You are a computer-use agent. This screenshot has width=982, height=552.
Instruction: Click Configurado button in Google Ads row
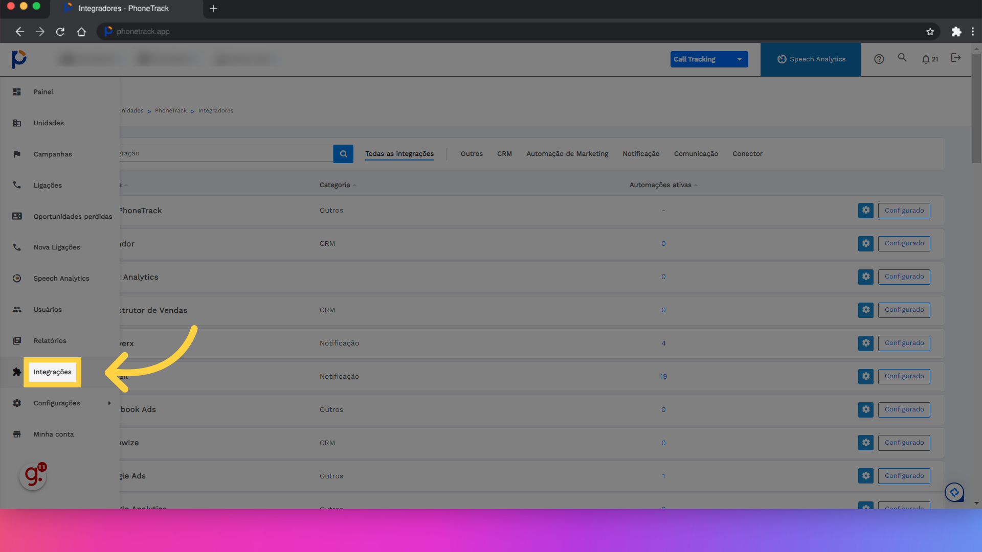tap(904, 476)
